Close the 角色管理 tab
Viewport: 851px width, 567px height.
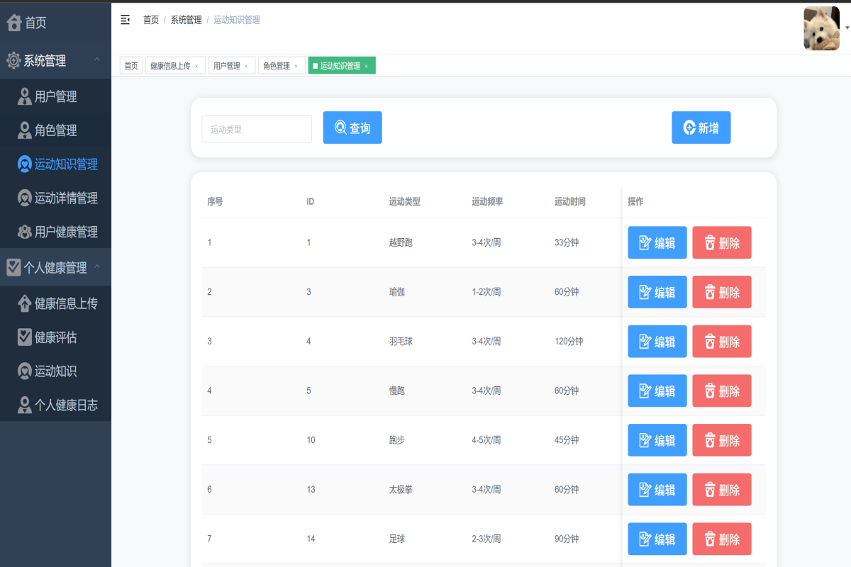click(x=296, y=66)
